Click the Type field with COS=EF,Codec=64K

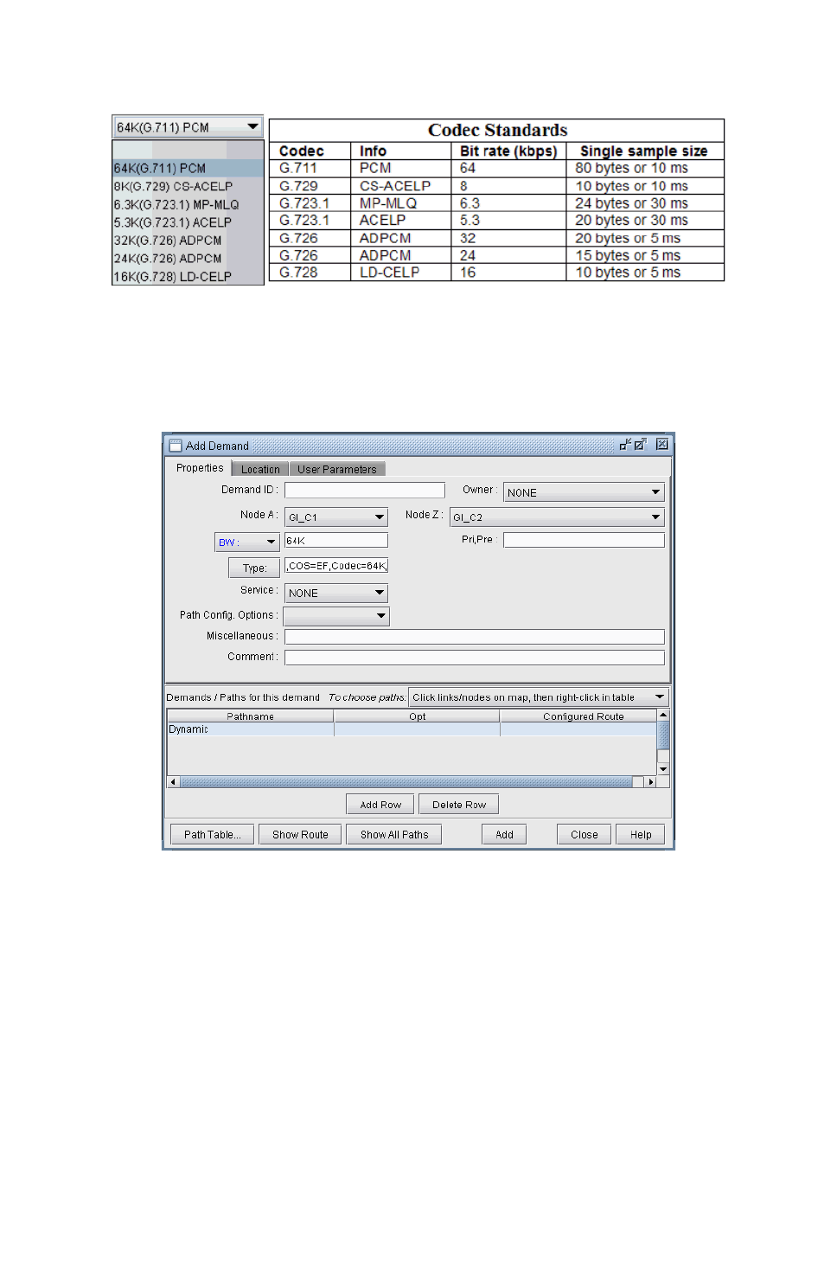336,566
